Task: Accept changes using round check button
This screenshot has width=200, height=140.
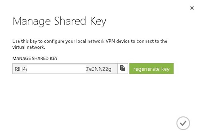Action: [x=183, y=123]
